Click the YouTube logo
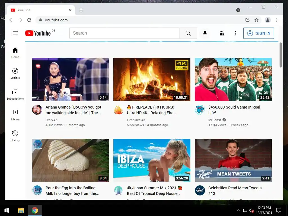 (x=38, y=33)
